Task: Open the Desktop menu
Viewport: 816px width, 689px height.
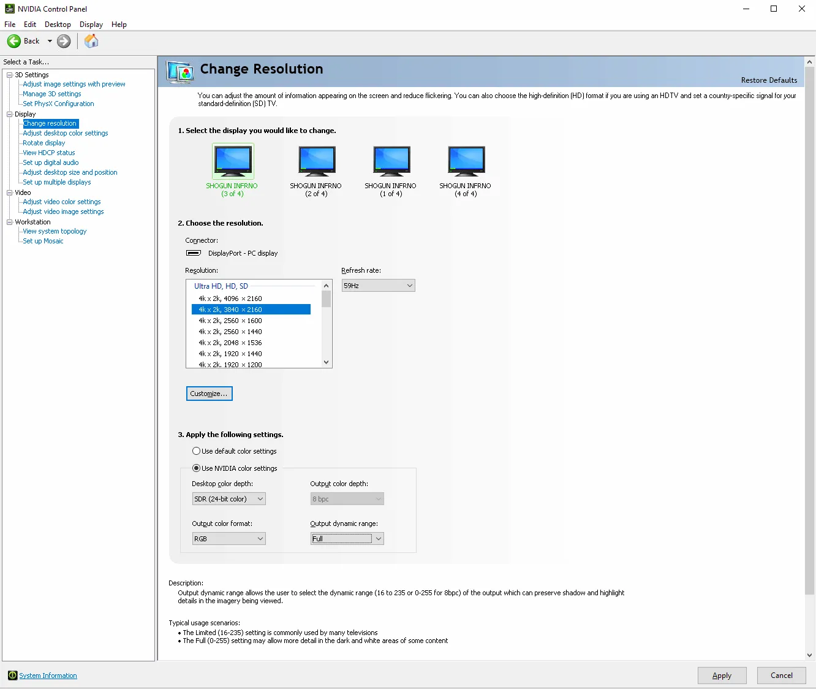Action: tap(58, 25)
